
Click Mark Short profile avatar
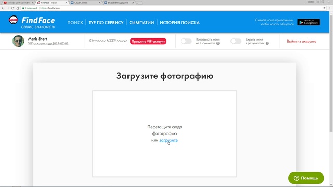point(18,41)
